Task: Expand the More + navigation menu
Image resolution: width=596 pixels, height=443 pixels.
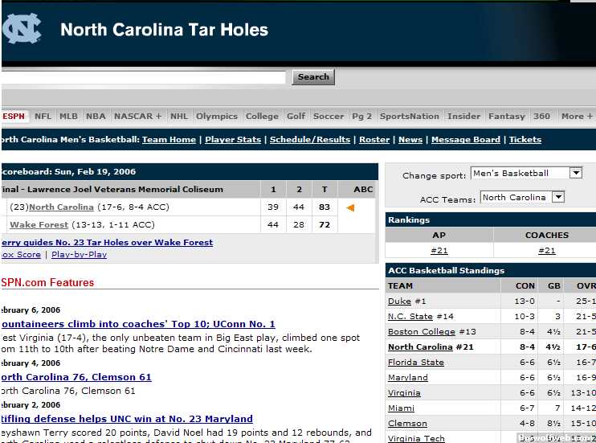Action: (x=577, y=116)
